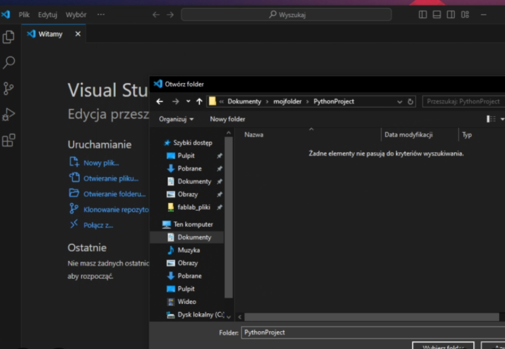Click the VS Code logo in the title bar
Image resolution: width=505 pixels, height=349 pixels.
[x=5, y=15]
